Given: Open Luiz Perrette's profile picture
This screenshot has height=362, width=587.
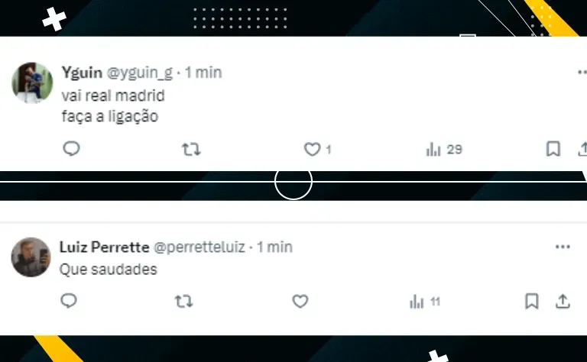Looking at the screenshot, I should click(x=31, y=257).
